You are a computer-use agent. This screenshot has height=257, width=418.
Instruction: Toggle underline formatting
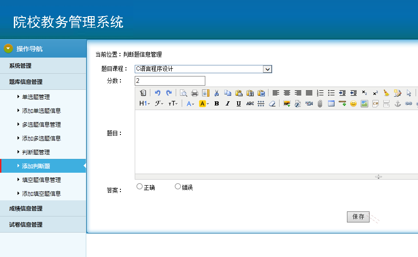coord(239,104)
